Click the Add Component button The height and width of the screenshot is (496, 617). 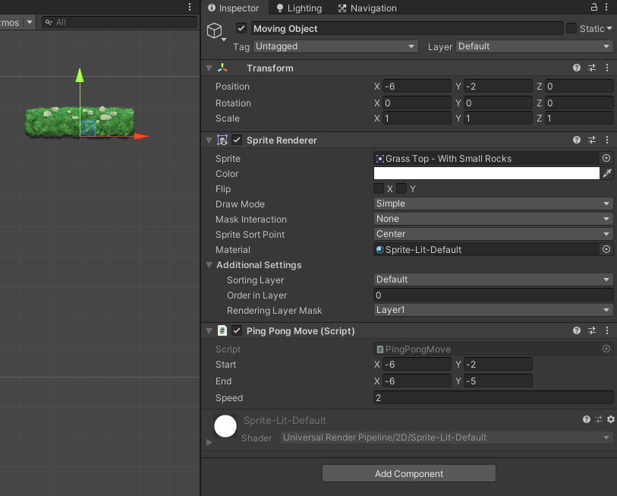coord(408,472)
